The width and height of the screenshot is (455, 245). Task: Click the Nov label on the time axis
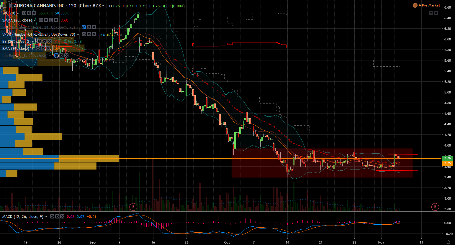click(x=381, y=242)
